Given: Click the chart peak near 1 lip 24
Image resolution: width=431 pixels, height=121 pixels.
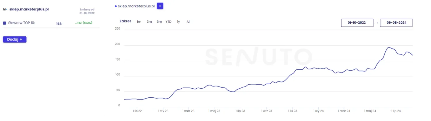Looking at the screenshot, I should 389,47.
